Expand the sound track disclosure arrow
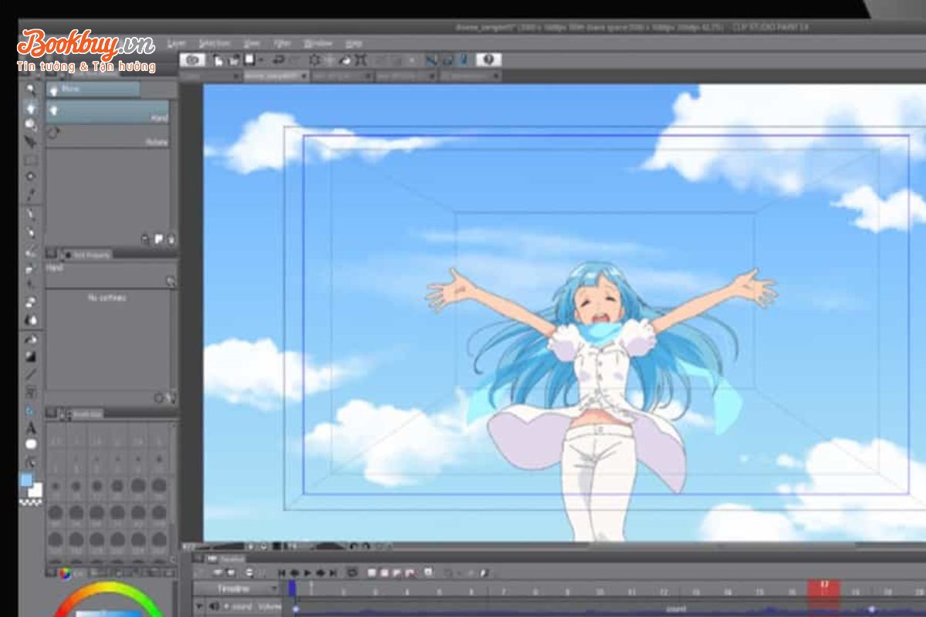 tap(201, 607)
